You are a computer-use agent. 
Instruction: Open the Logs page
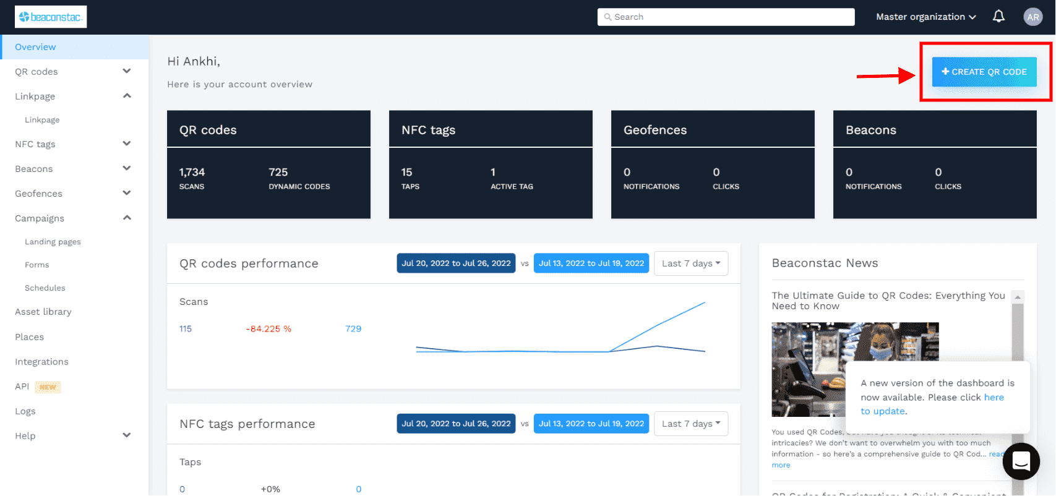coord(25,411)
